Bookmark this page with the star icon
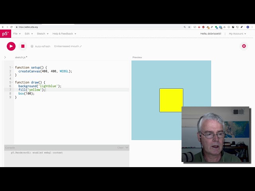The image size is (255, 191). 189,27
